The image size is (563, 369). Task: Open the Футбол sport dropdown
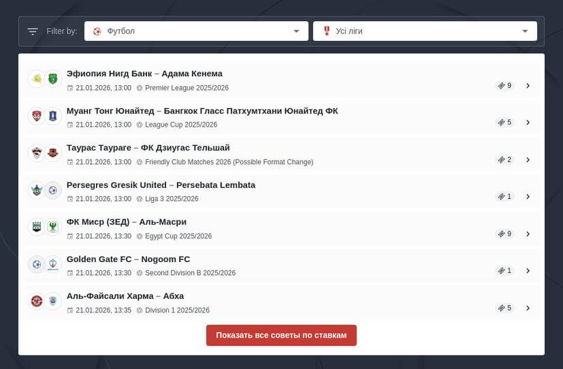[x=197, y=31]
